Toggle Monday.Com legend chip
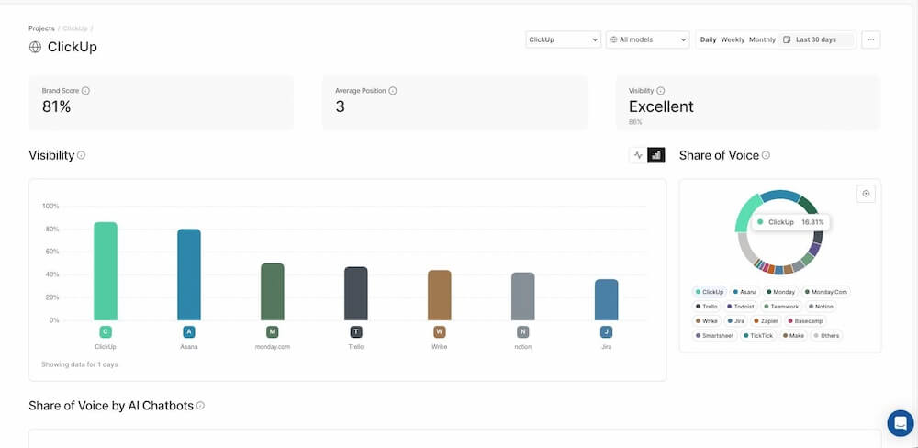Image resolution: width=918 pixels, height=448 pixels. [x=826, y=292]
